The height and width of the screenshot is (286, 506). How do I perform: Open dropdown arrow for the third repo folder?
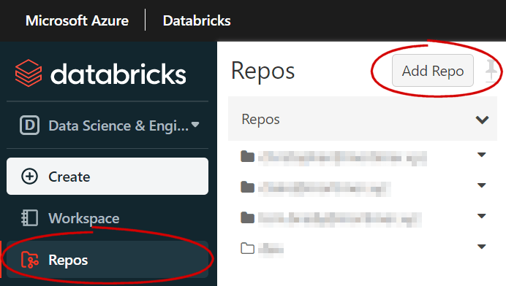(x=481, y=216)
